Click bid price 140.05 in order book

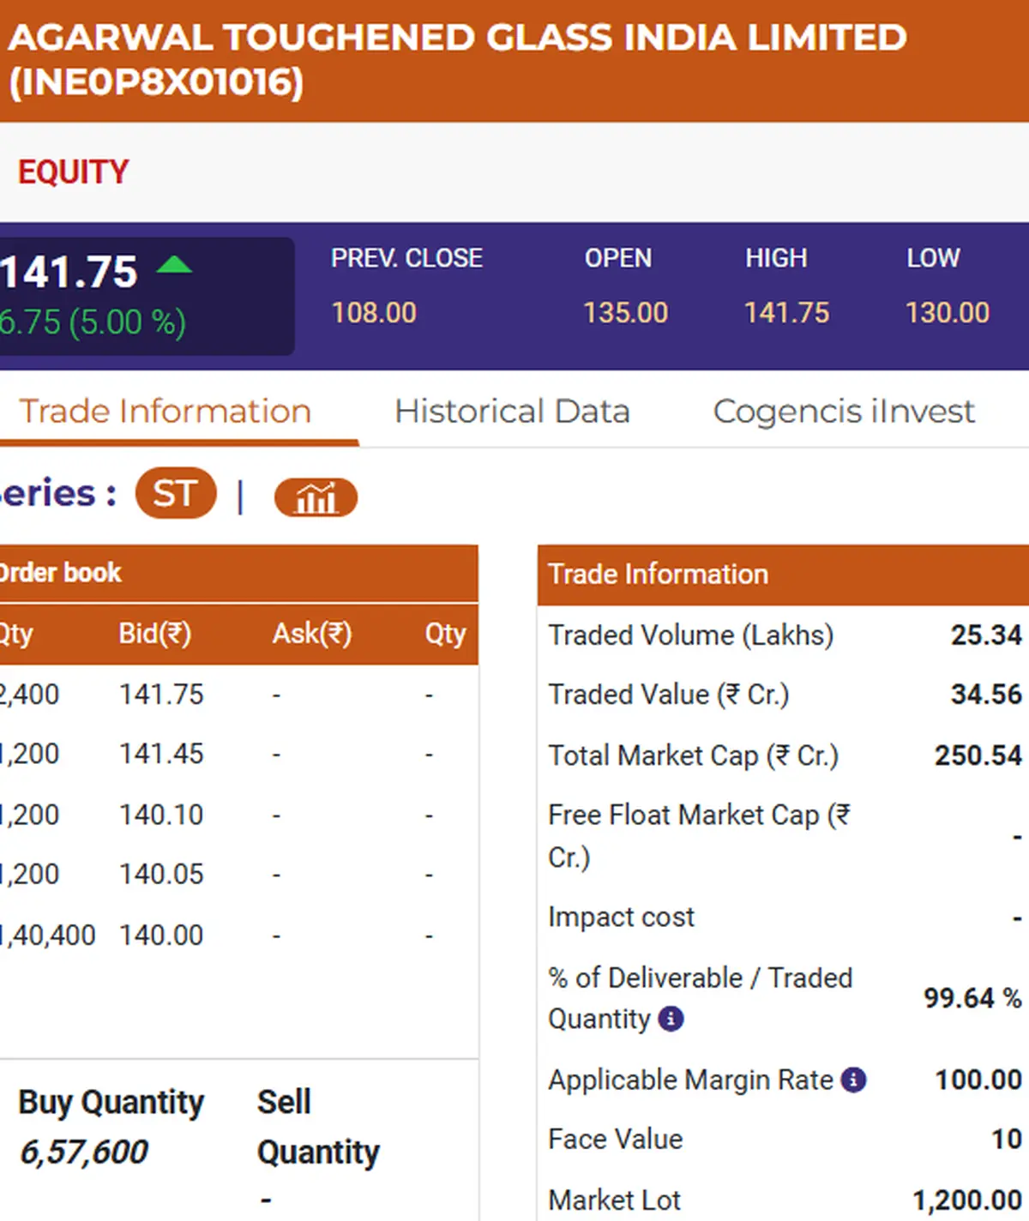click(161, 875)
